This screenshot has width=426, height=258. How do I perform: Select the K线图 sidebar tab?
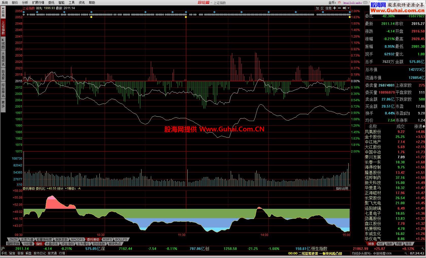tap(3, 44)
